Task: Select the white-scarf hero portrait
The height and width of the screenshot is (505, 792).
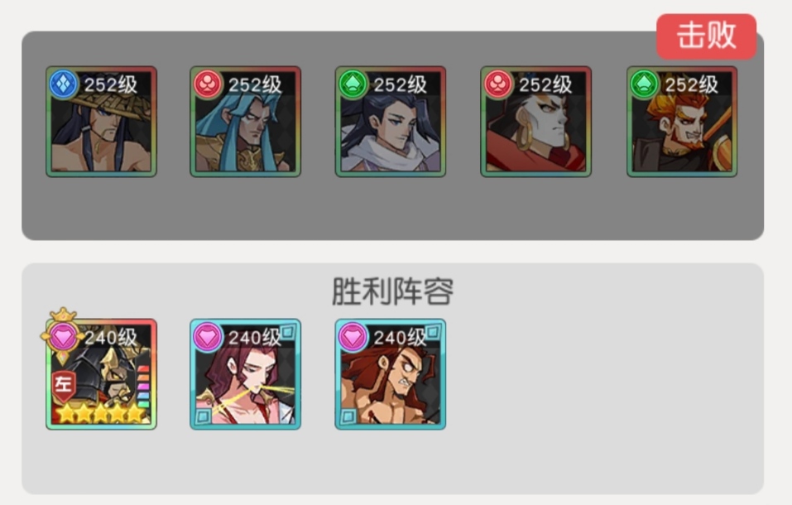Action: coord(391,122)
